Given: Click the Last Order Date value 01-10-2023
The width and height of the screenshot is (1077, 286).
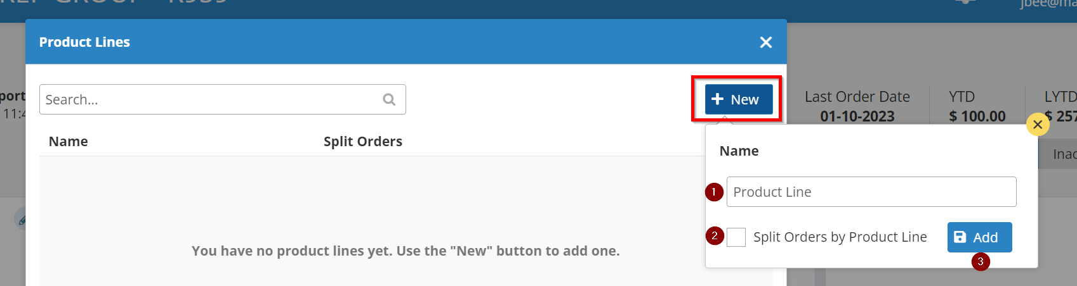Looking at the screenshot, I should 857,116.
